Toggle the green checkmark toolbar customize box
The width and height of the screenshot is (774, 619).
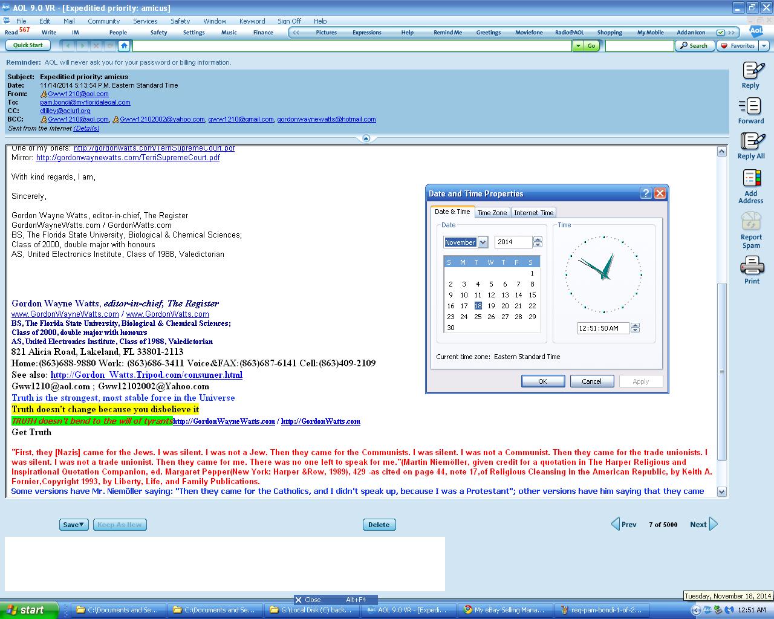coord(720,33)
